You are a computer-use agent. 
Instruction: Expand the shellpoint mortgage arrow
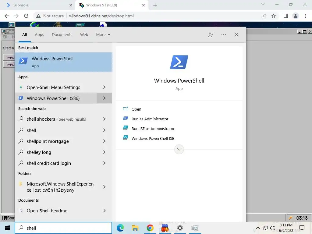(104, 141)
